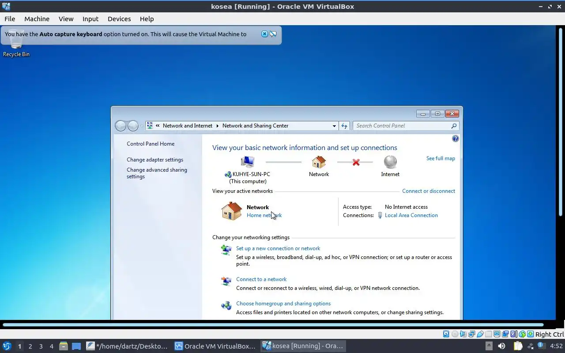Focus the Search Control Panel field
The height and width of the screenshot is (353, 565).
point(402,126)
